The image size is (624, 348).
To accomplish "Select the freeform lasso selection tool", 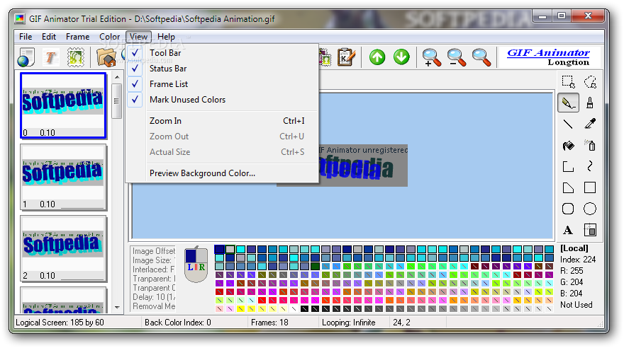I will (590, 82).
